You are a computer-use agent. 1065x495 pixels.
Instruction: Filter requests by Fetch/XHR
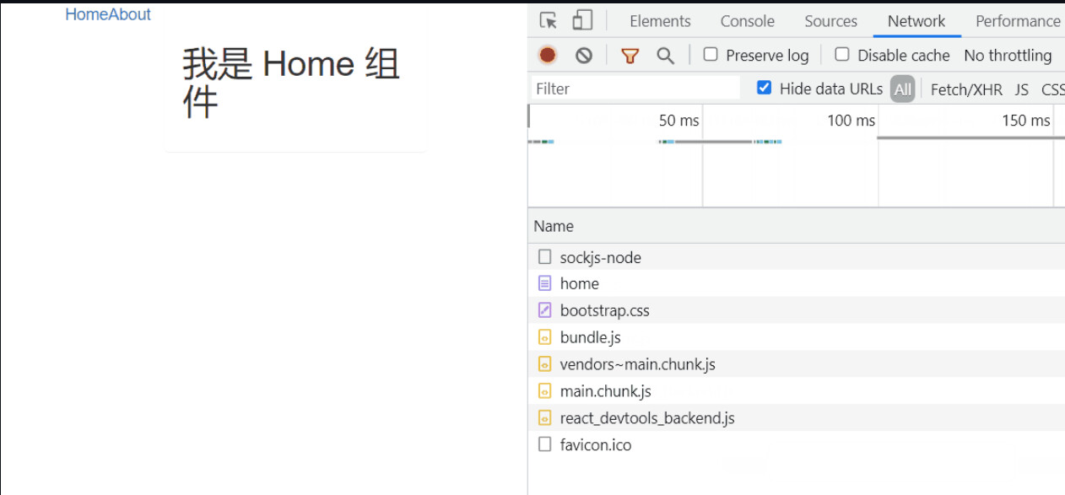click(966, 89)
